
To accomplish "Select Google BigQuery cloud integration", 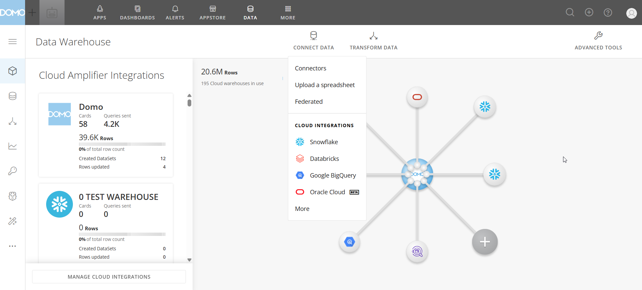I will [327, 176].
